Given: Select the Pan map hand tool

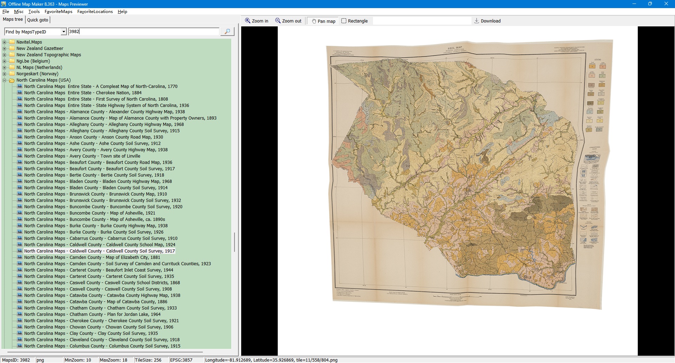Looking at the screenshot, I should pos(323,21).
